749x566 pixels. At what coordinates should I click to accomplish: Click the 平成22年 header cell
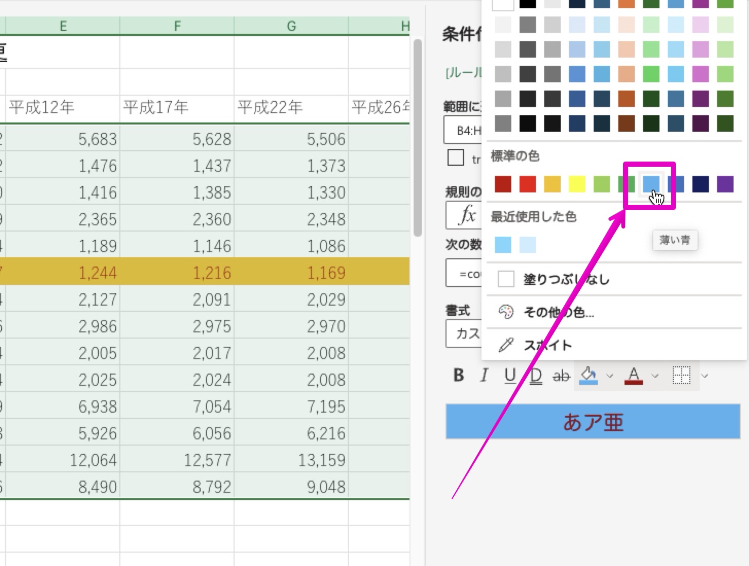pyautogui.click(x=291, y=107)
